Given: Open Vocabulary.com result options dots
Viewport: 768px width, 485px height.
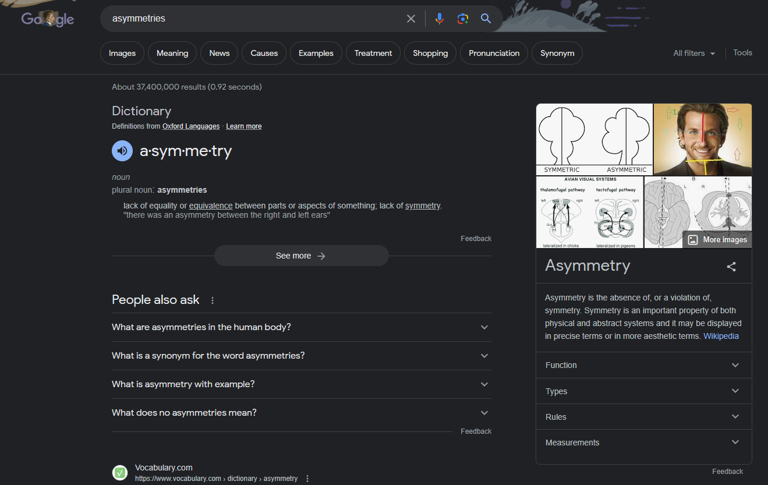Looking at the screenshot, I should (x=307, y=479).
